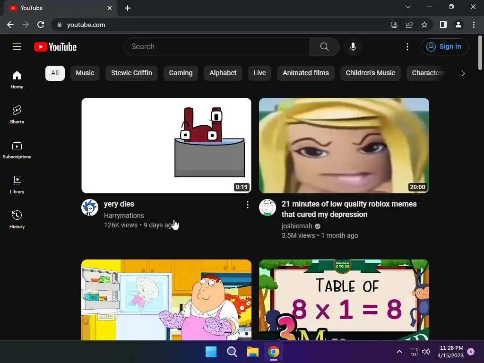Image resolution: width=484 pixels, height=363 pixels.
Task: Open taskbar search
Action: (232, 352)
